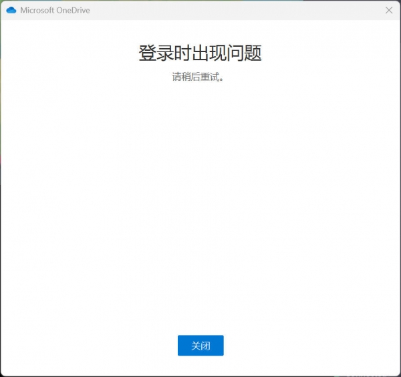Click the blue 关闭 button

pos(200,346)
